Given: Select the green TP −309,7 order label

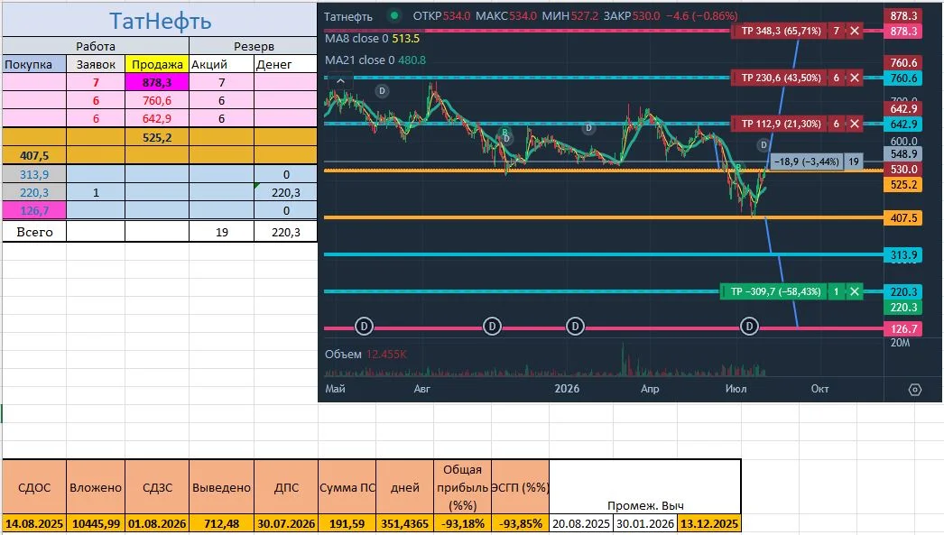Looking at the screenshot, I should point(774,292).
